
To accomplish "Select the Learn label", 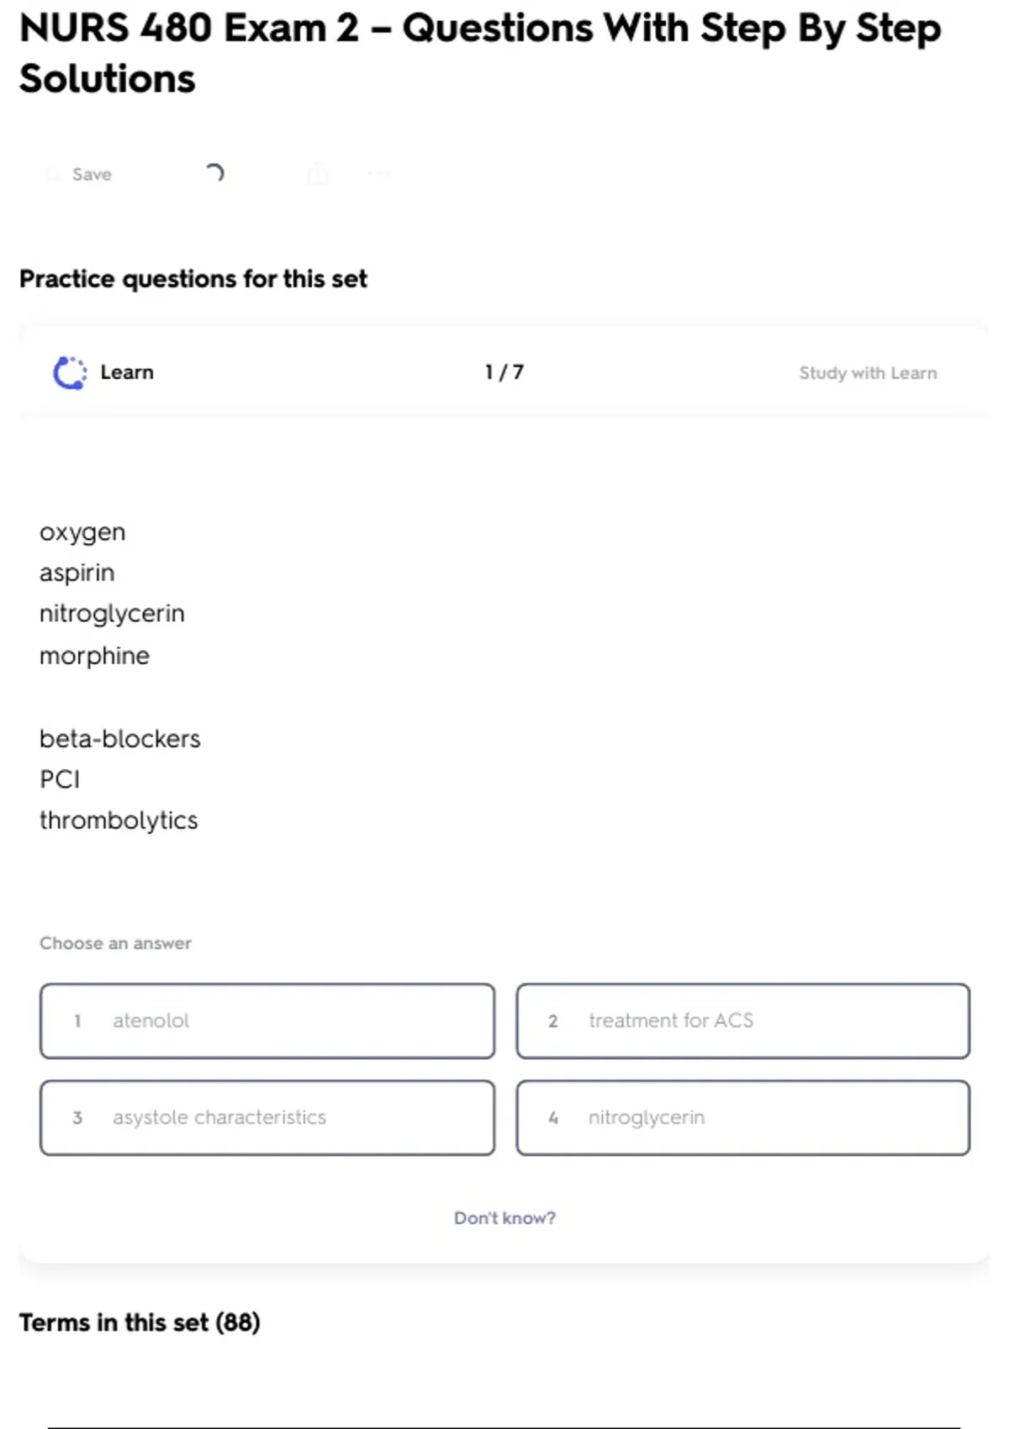I will click(x=127, y=372).
